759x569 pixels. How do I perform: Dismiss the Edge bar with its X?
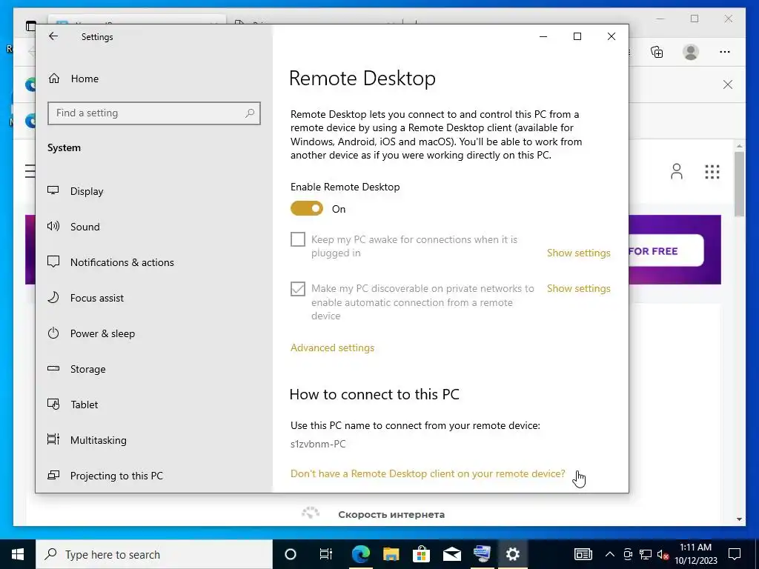(x=728, y=84)
